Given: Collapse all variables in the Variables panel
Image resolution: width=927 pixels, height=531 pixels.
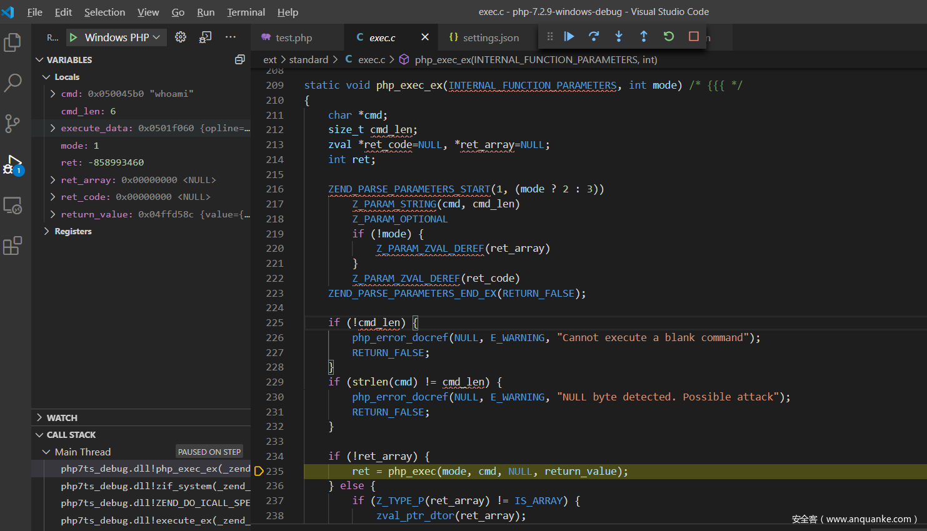Looking at the screenshot, I should point(239,60).
